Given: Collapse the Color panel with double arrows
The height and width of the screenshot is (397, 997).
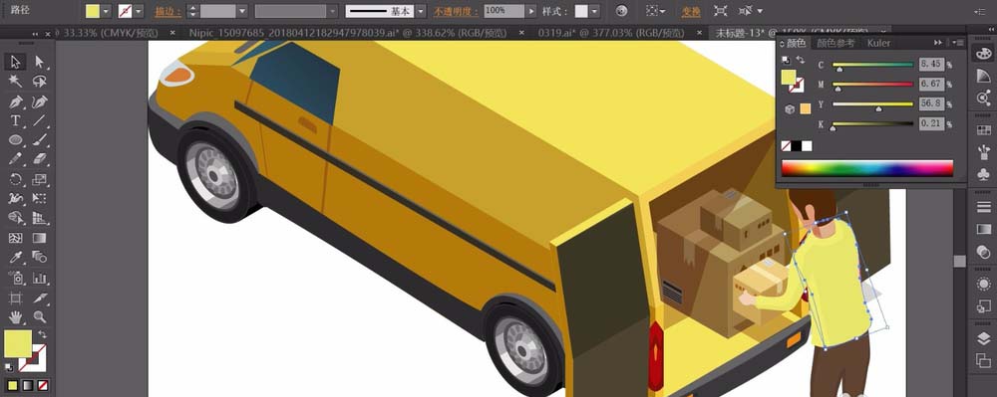Looking at the screenshot, I should click(938, 43).
